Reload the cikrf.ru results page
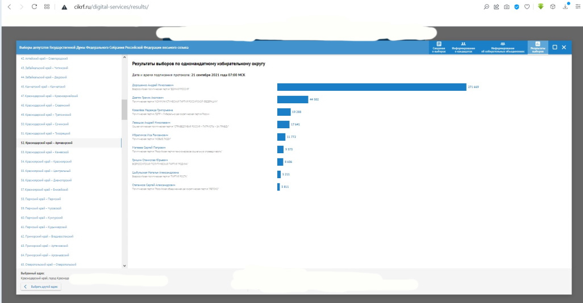 (x=34, y=7)
